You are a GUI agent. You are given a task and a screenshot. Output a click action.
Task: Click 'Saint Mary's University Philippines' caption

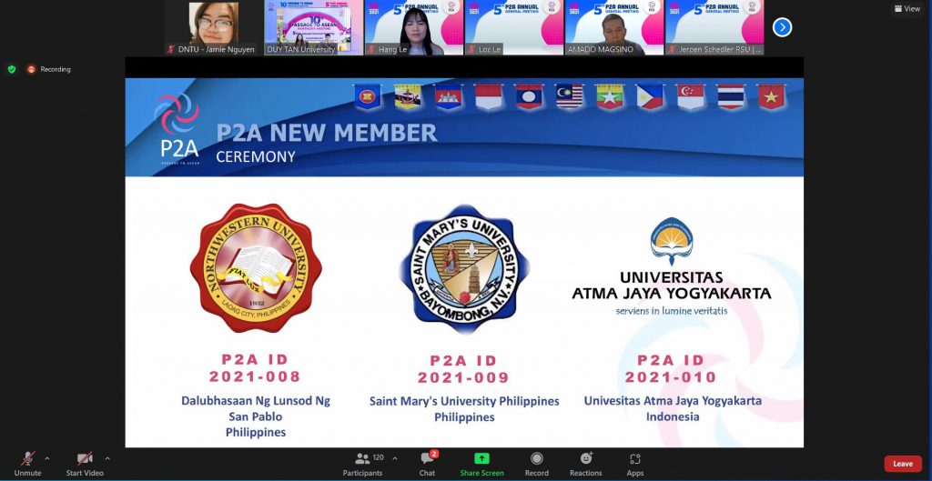[464, 401]
